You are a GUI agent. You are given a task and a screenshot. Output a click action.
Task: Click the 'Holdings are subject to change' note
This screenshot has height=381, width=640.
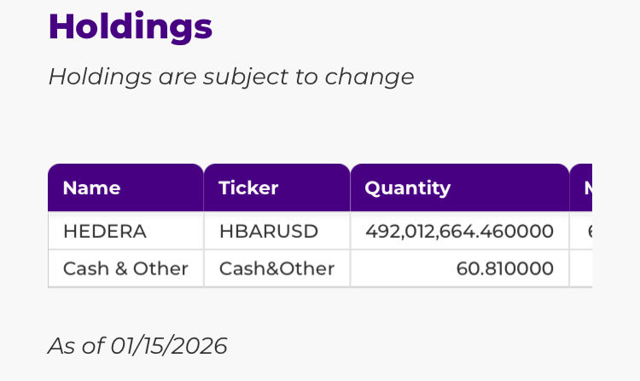pos(230,77)
